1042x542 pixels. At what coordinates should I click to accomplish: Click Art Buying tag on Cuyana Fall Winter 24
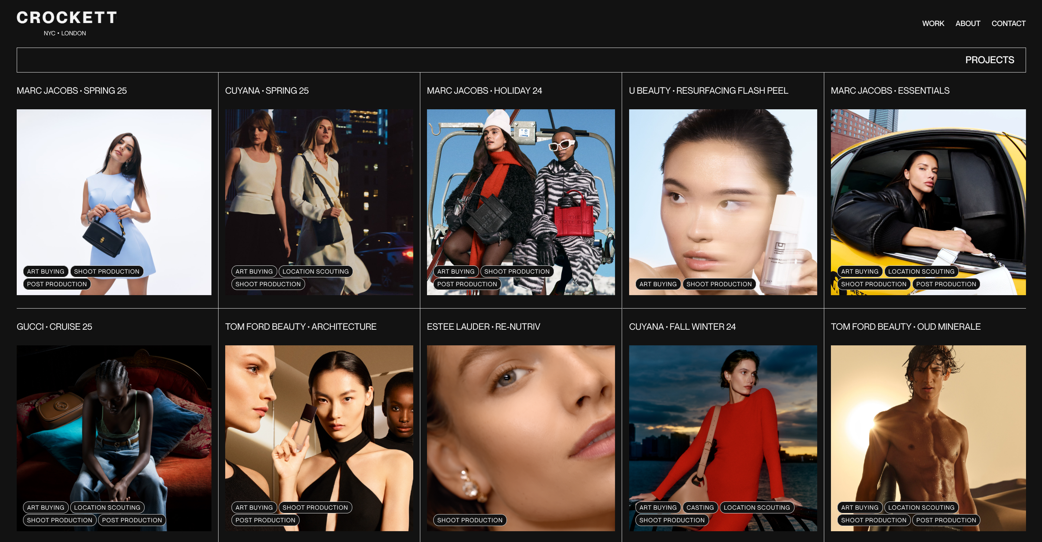(658, 507)
